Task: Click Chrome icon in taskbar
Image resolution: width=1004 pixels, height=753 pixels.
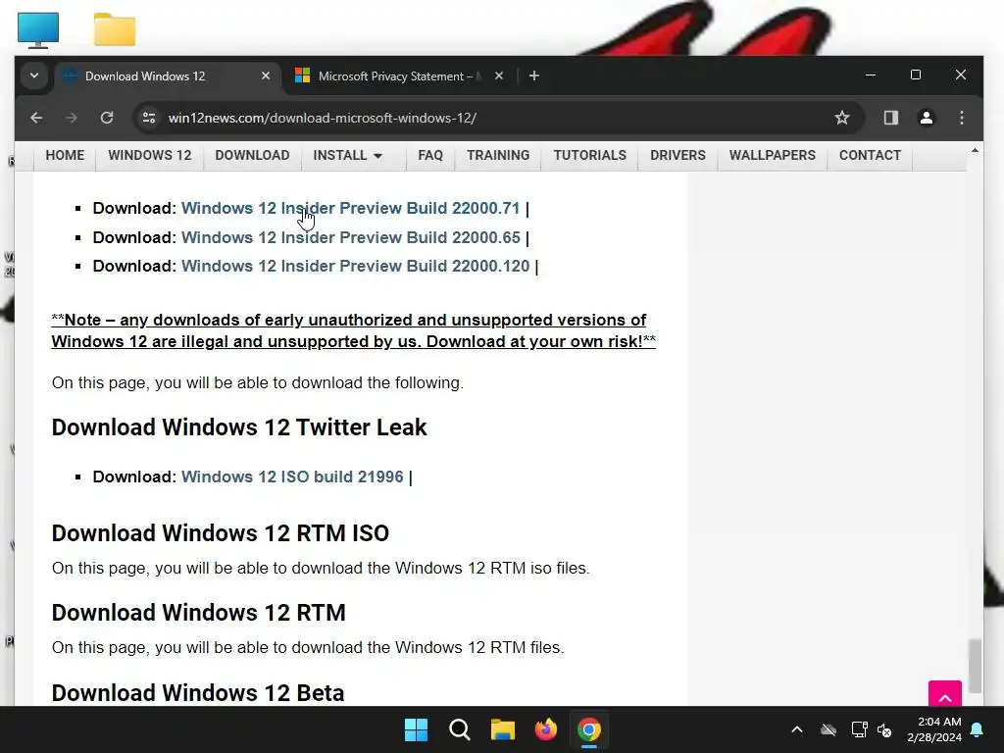Action: click(x=589, y=729)
